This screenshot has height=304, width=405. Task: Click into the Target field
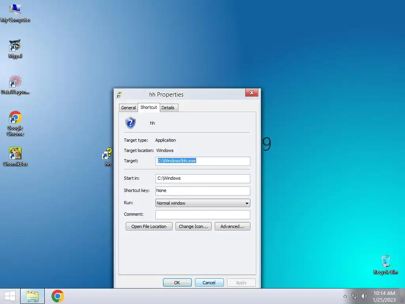pyautogui.click(x=203, y=161)
